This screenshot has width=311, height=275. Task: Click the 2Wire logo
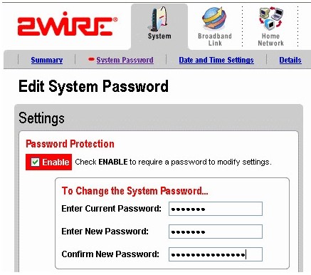pos(68,24)
